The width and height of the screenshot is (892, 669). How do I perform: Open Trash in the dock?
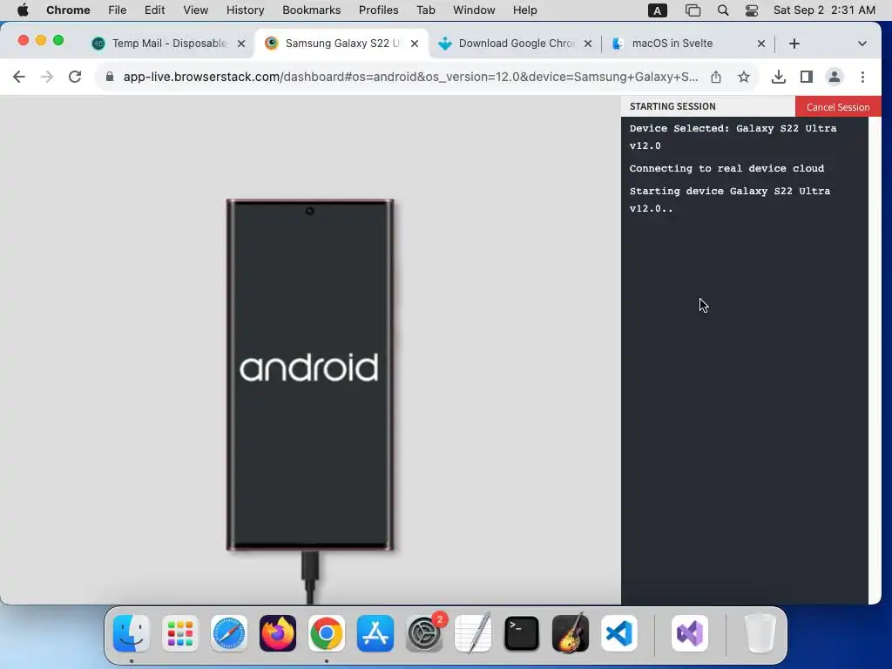pyautogui.click(x=760, y=633)
